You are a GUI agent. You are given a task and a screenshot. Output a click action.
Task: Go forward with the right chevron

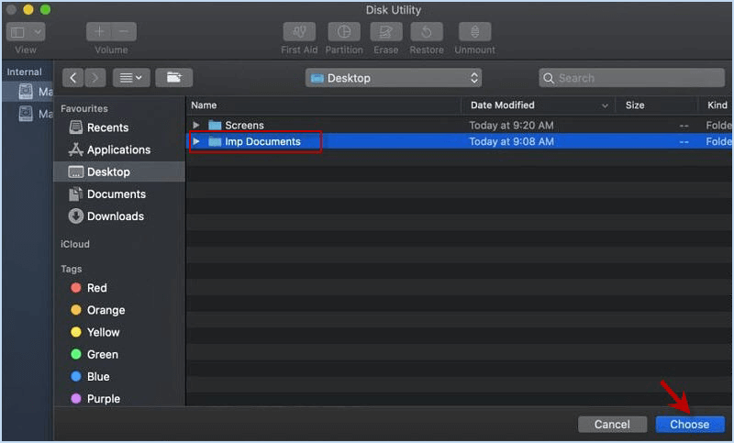click(x=95, y=78)
